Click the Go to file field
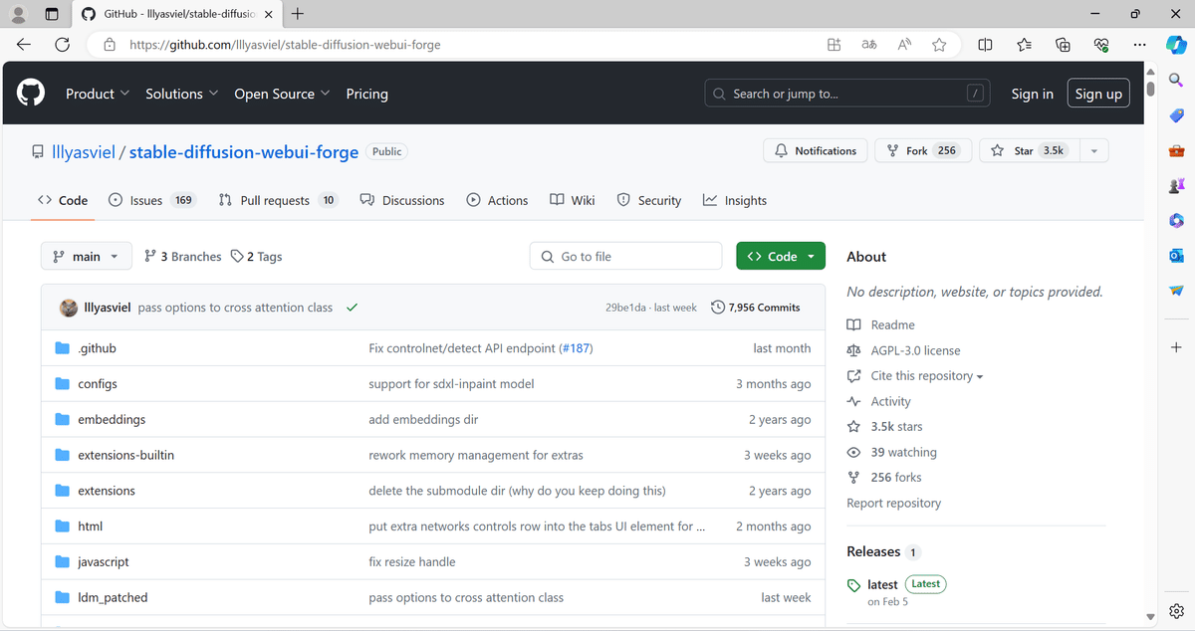Image resolution: width=1195 pixels, height=631 pixels. coord(625,257)
